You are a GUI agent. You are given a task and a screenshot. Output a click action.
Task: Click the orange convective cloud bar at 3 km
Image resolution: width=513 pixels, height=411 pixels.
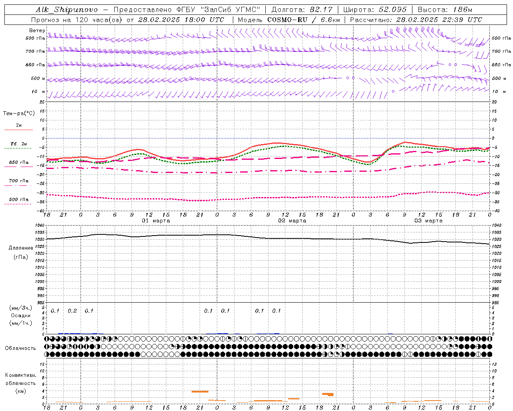328,394
